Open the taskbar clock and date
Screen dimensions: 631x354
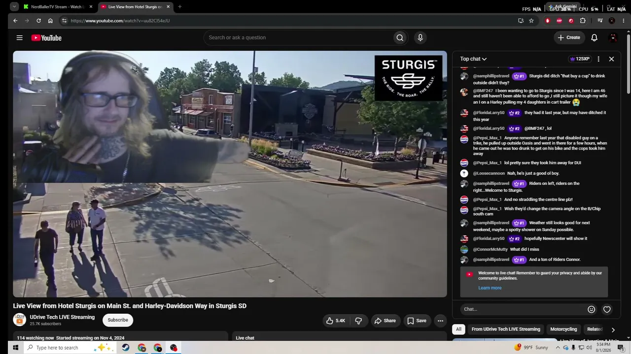tap(604, 348)
